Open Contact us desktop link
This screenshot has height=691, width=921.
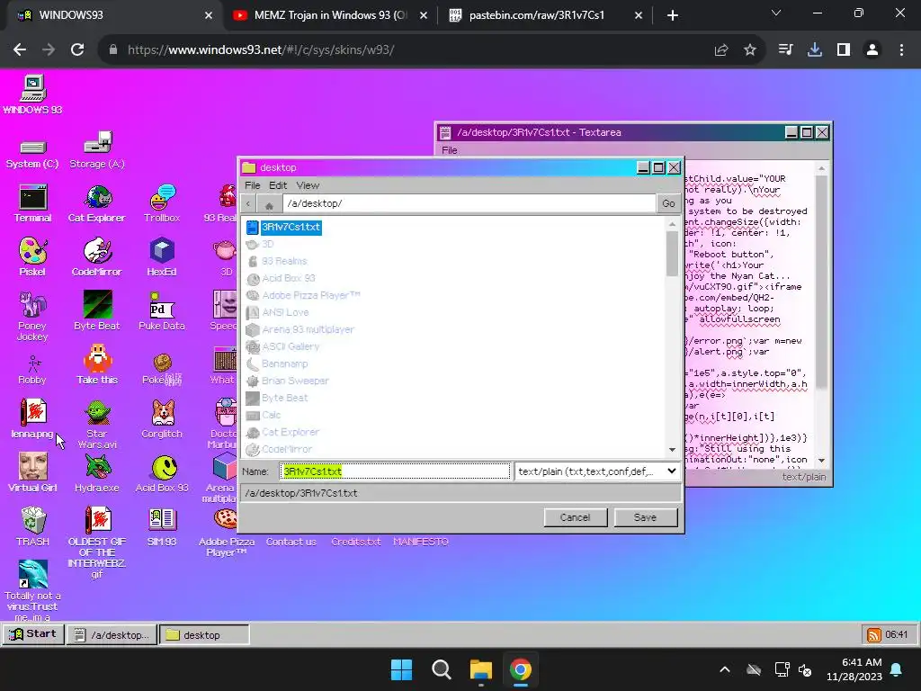pos(291,541)
